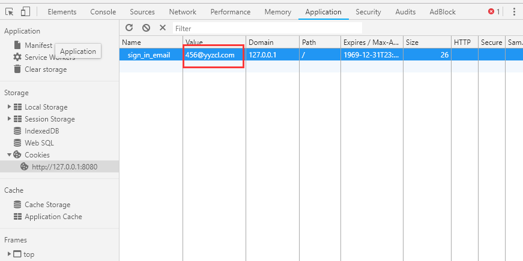Expand the top frame node

(x=10, y=254)
